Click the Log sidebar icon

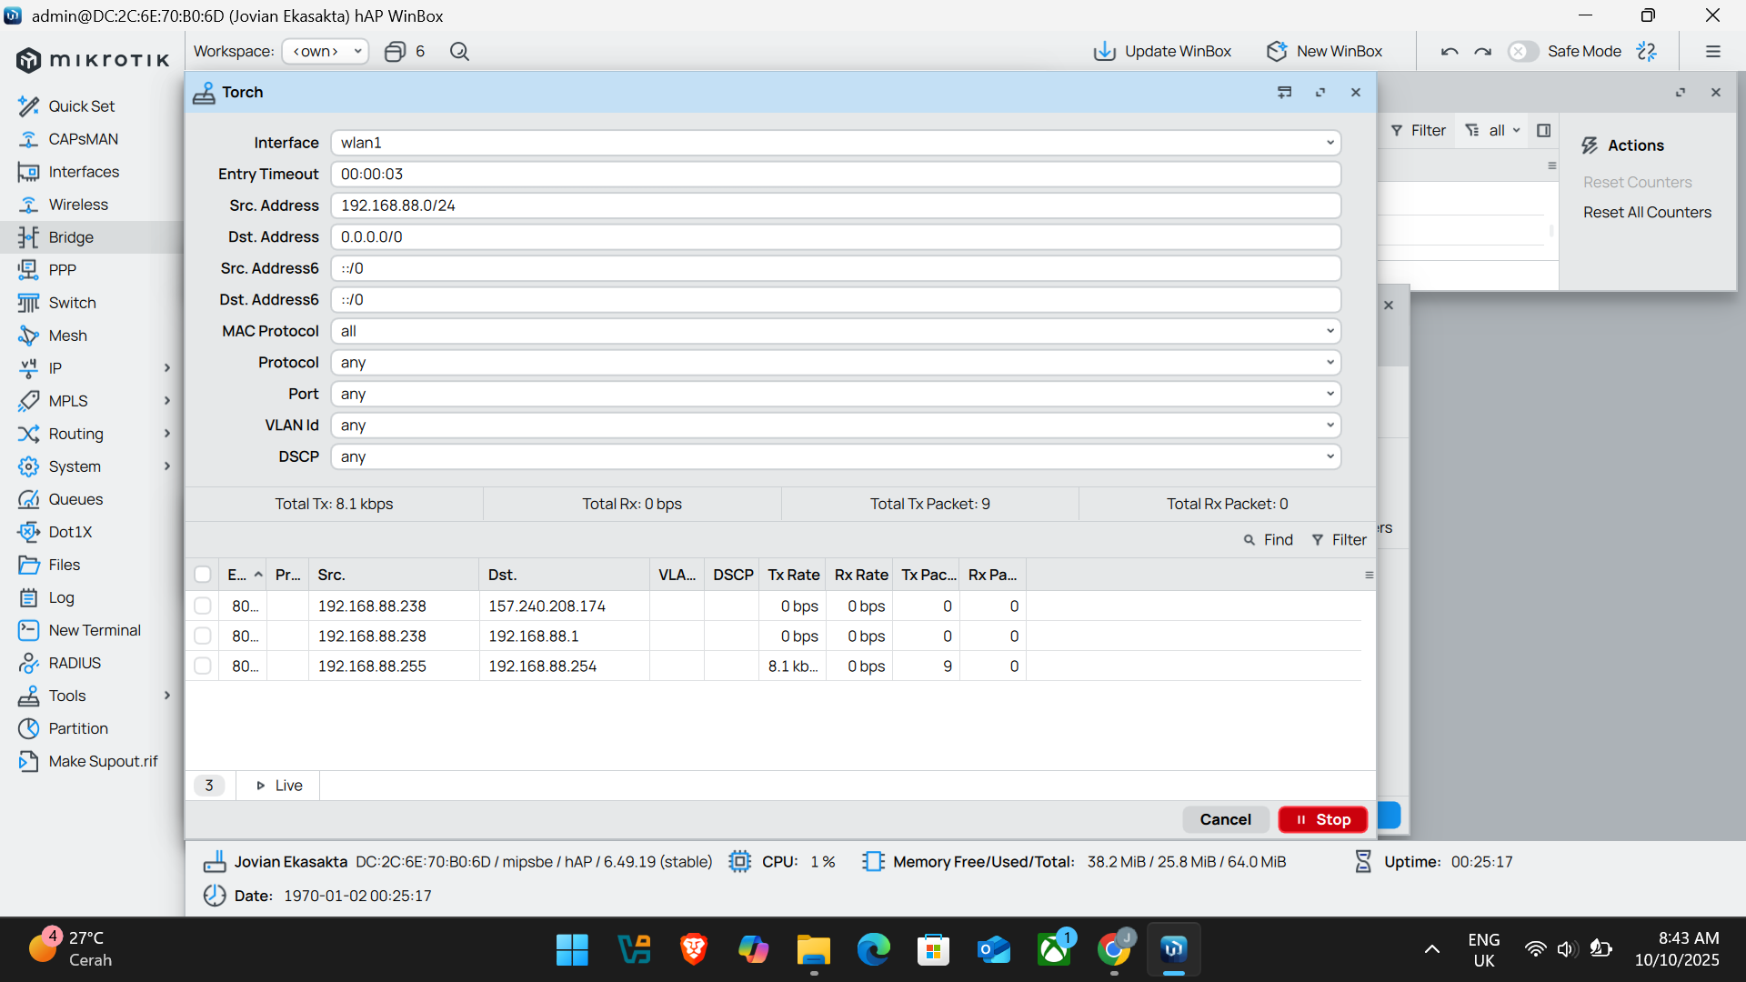(28, 597)
